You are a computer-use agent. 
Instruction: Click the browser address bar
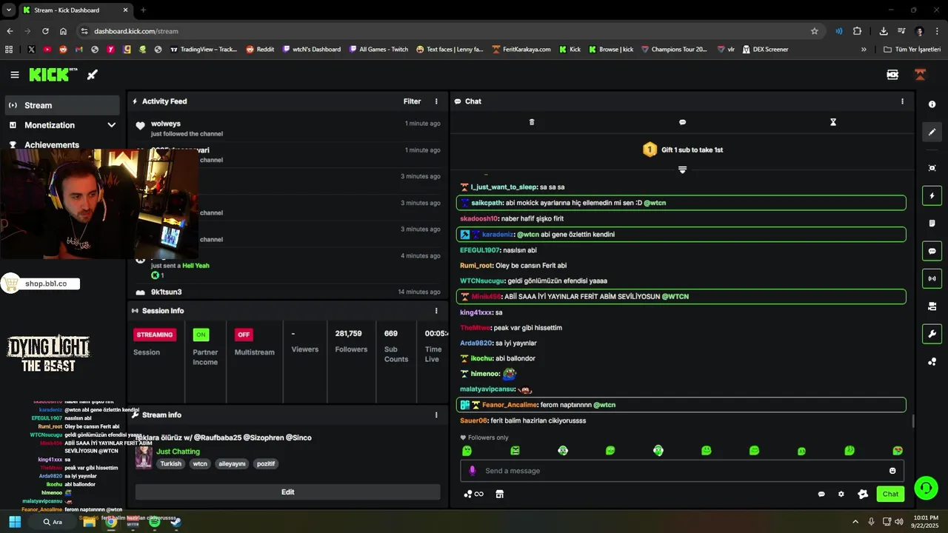444,31
